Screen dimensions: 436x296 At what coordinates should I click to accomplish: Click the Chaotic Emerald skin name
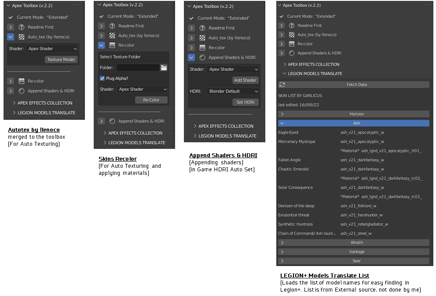[293, 169]
